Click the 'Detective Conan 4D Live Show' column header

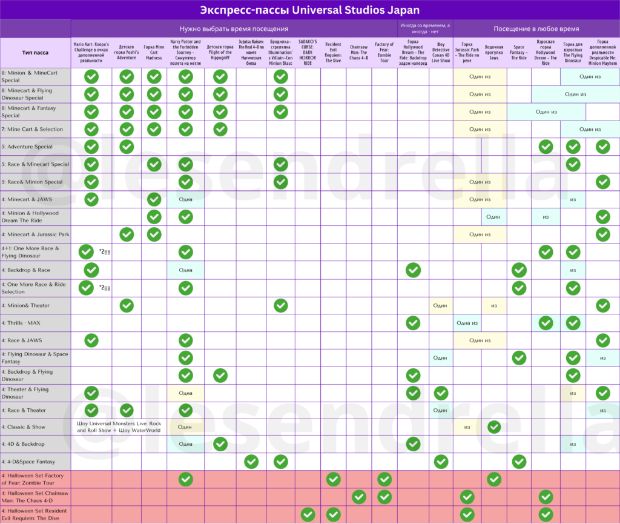pyautogui.click(x=441, y=53)
